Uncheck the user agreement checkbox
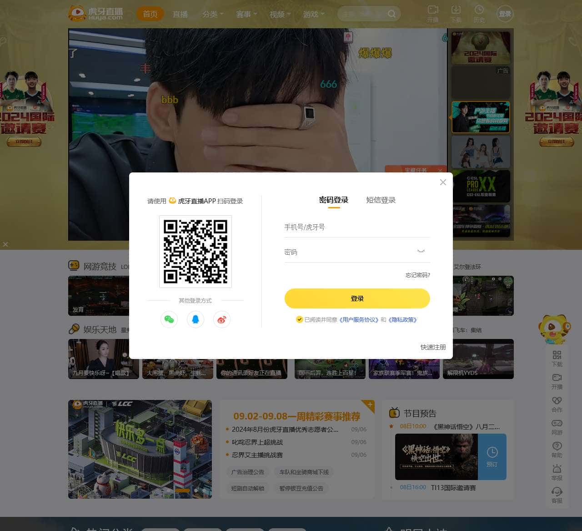This screenshot has width=582, height=531. tap(299, 319)
